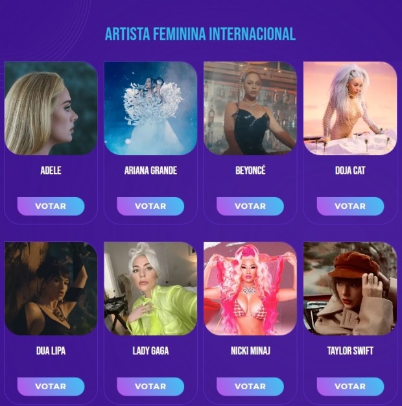Click the Taylor Swift name text
Image resolution: width=402 pixels, height=406 pixels.
coord(350,351)
